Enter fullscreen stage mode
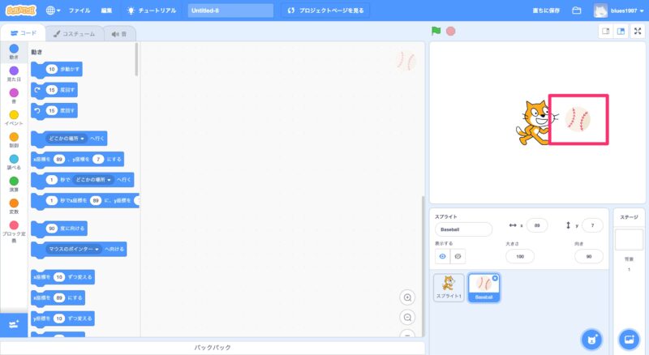 click(x=637, y=31)
